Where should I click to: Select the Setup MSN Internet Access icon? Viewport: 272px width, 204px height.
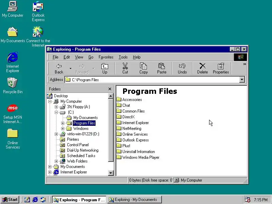(x=13, y=114)
